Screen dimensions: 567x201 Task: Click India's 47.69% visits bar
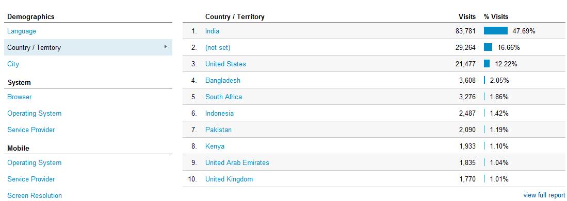496,31
